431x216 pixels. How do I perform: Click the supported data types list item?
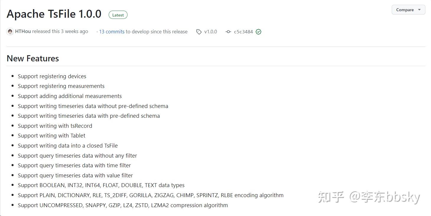pyautogui.click(x=101, y=185)
